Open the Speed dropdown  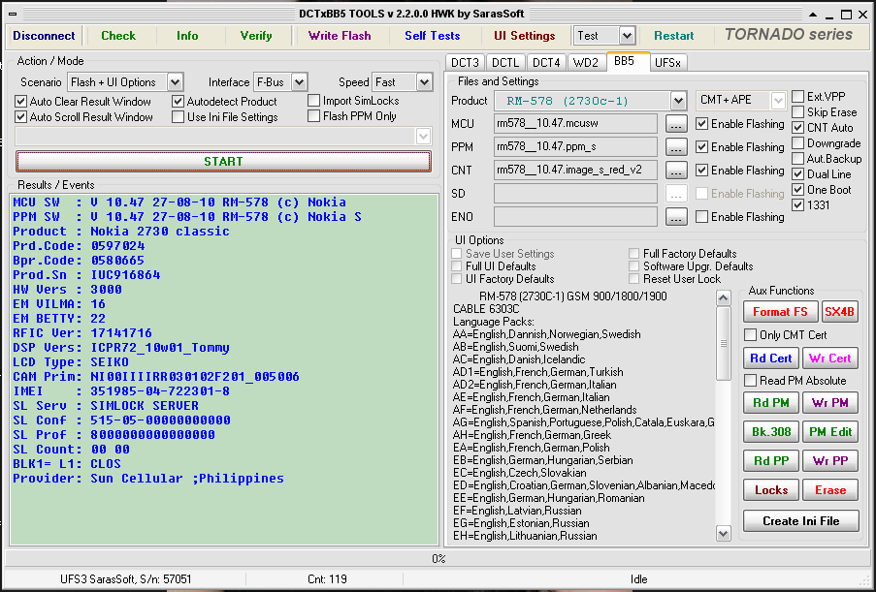425,82
